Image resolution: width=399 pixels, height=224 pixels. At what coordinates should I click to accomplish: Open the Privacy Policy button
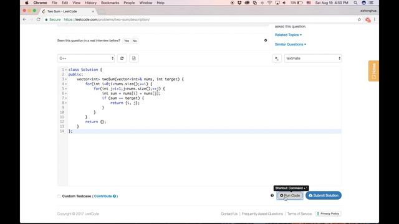point(328,213)
